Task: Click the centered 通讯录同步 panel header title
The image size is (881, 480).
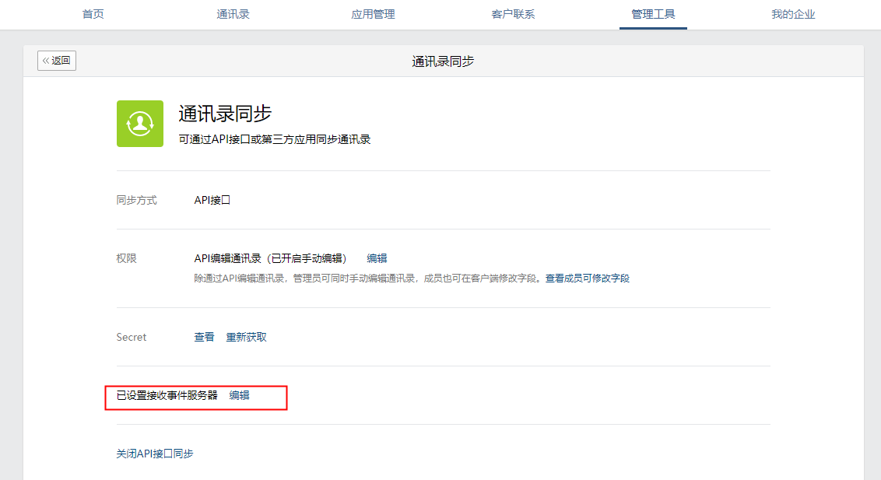Action: pos(443,61)
